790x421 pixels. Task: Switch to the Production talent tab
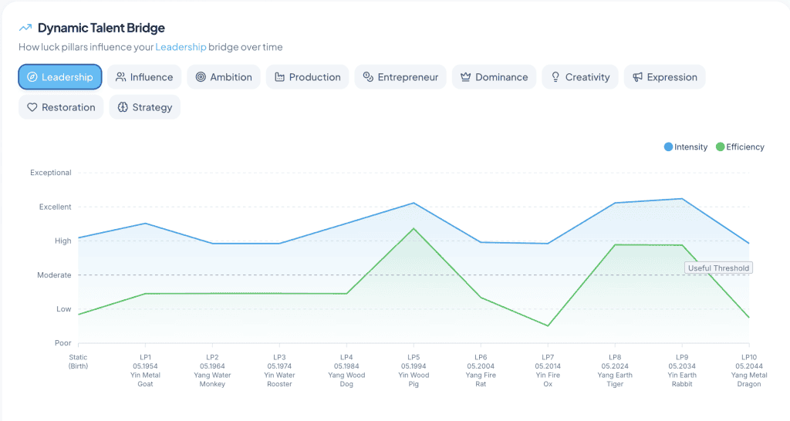(x=307, y=77)
